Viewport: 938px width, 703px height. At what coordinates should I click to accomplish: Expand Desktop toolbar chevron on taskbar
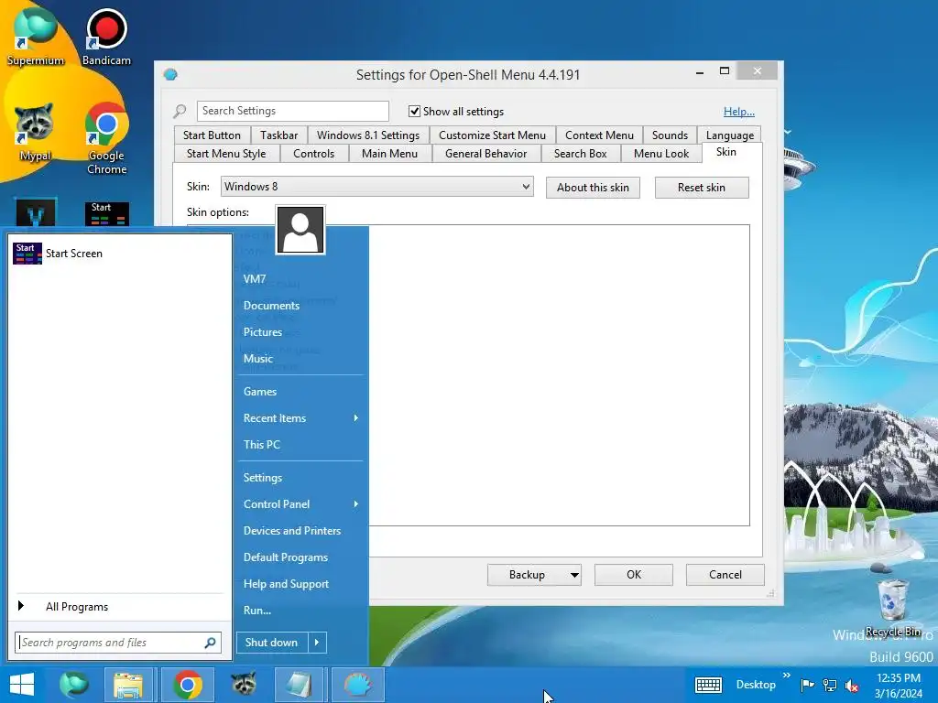point(786,676)
